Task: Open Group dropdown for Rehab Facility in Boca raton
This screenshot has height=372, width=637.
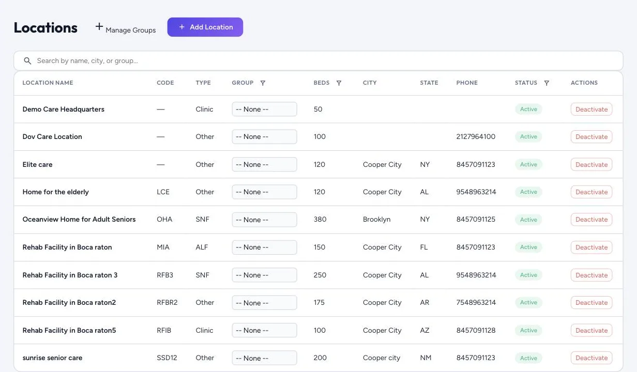Action: (264, 247)
